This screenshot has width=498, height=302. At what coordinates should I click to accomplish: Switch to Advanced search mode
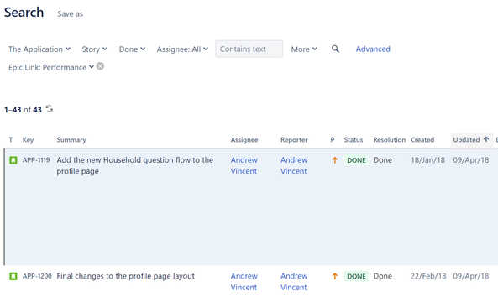373,49
